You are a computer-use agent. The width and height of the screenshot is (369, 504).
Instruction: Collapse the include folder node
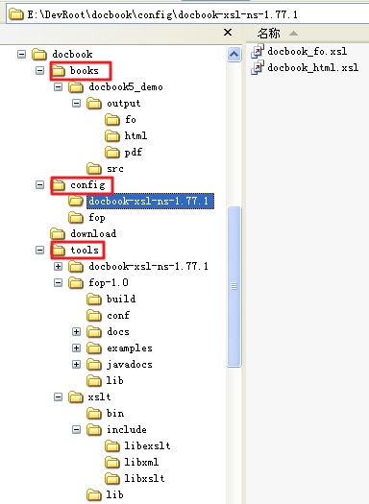coord(77,430)
